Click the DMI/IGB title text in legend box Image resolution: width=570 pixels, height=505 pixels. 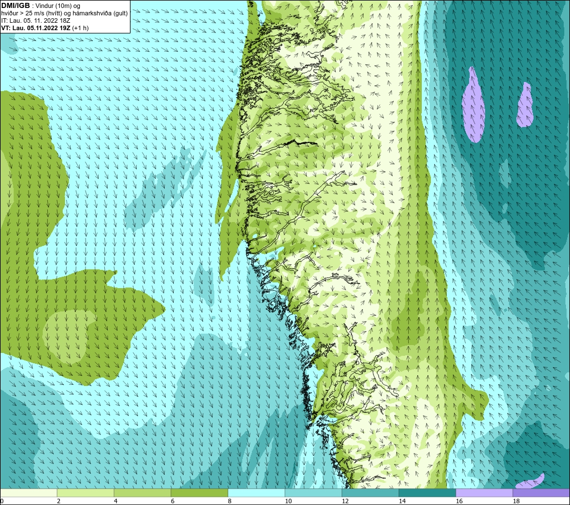15,6
